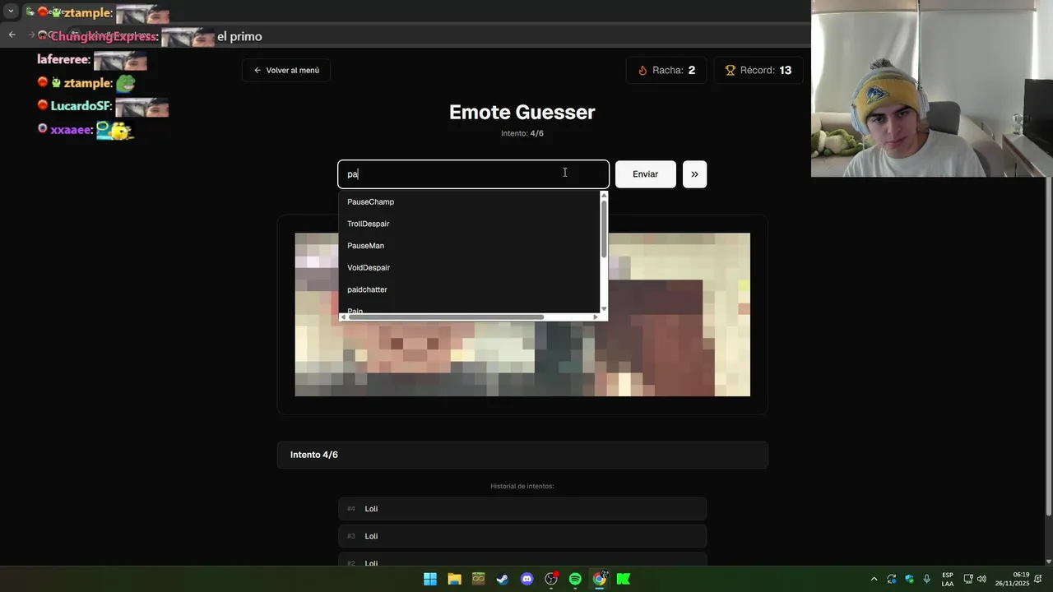Show hidden system tray icons
The width and height of the screenshot is (1053, 592).
point(874,579)
